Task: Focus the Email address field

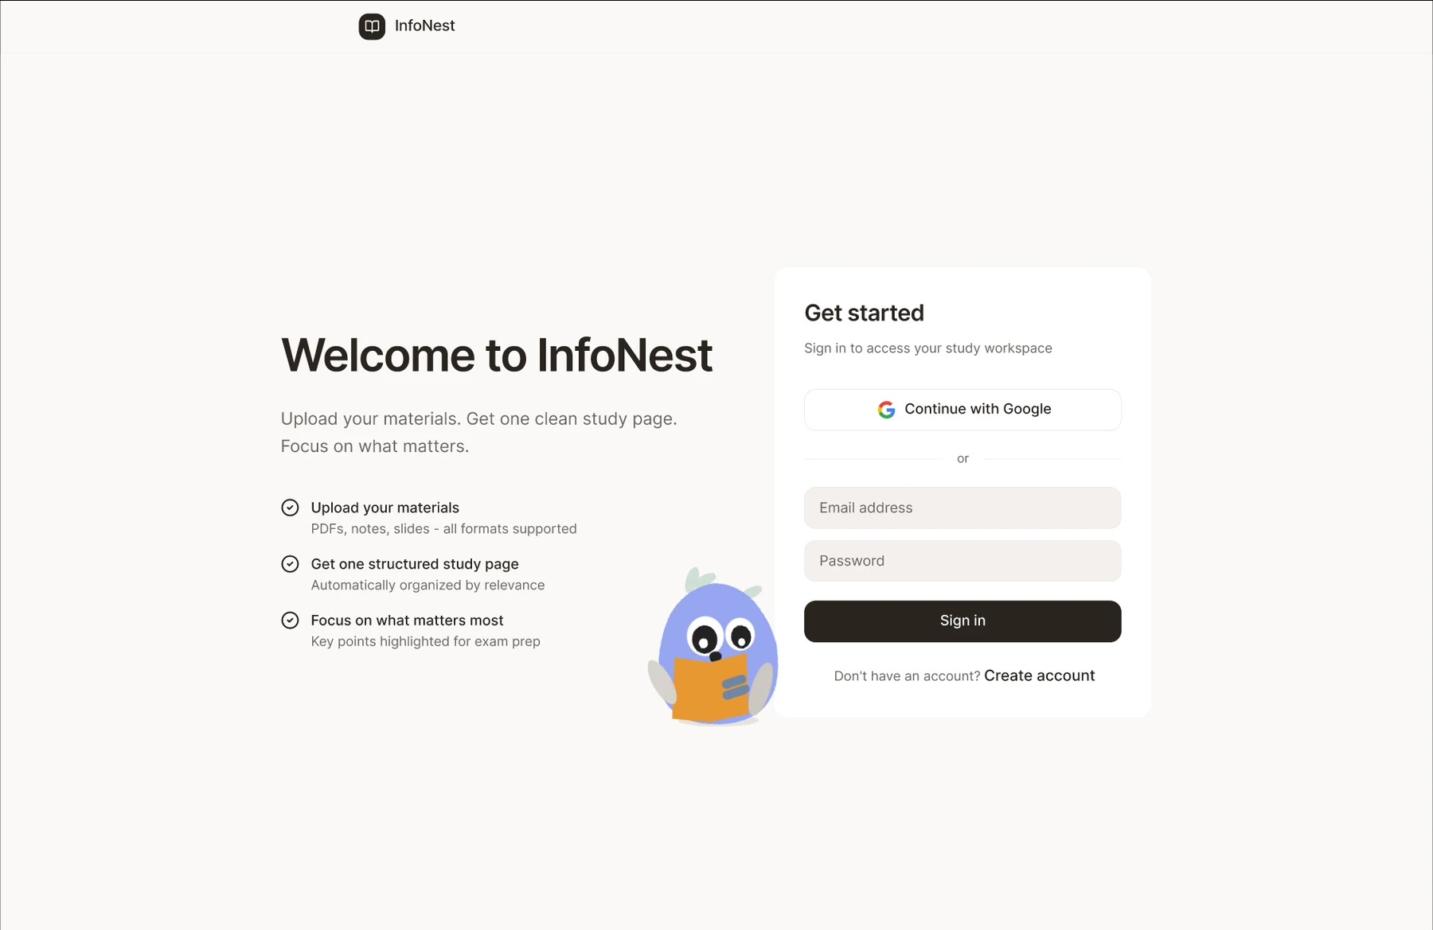Action: coord(962,508)
